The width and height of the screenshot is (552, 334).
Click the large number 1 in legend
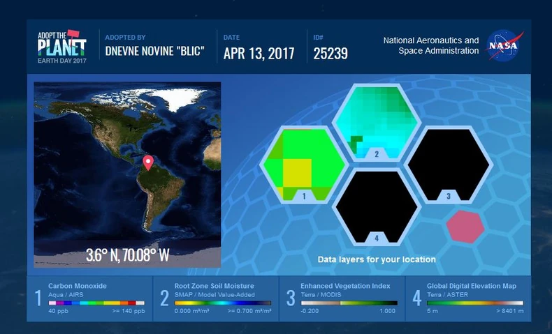point(38,298)
